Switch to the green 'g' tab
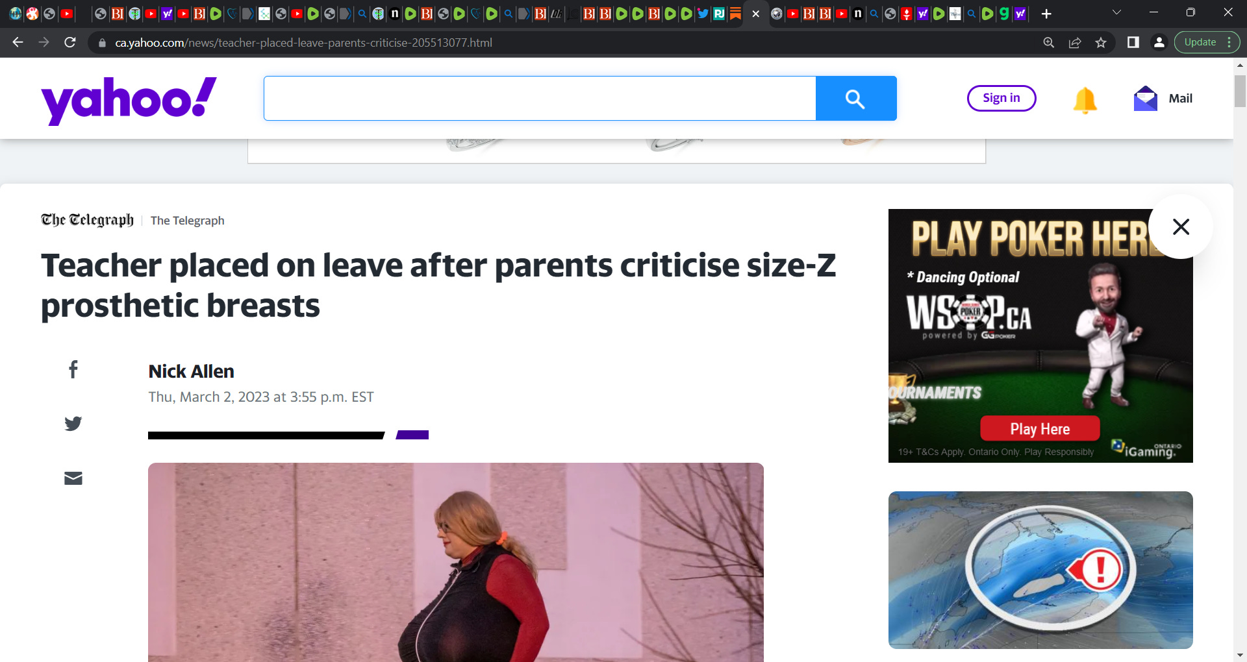The width and height of the screenshot is (1247, 662). point(1004,14)
